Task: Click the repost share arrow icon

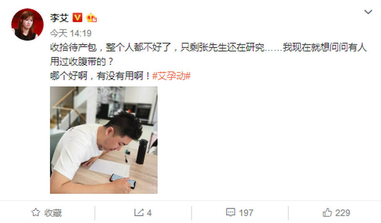Action: point(139,213)
